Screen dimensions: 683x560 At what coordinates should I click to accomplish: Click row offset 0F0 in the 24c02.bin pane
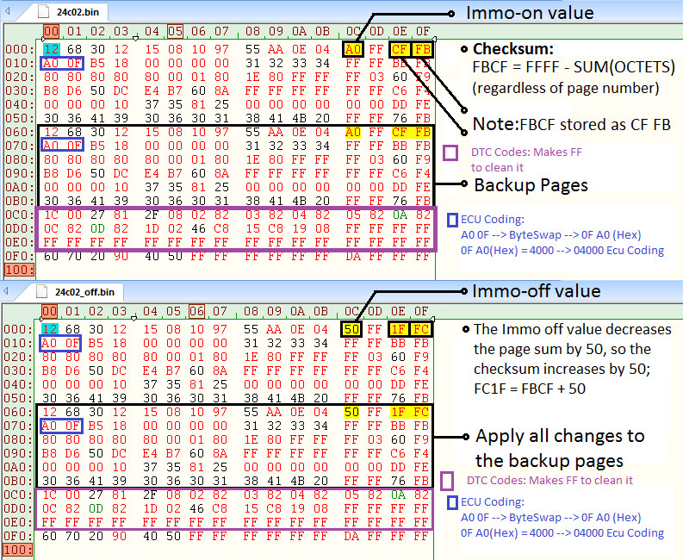click(17, 255)
